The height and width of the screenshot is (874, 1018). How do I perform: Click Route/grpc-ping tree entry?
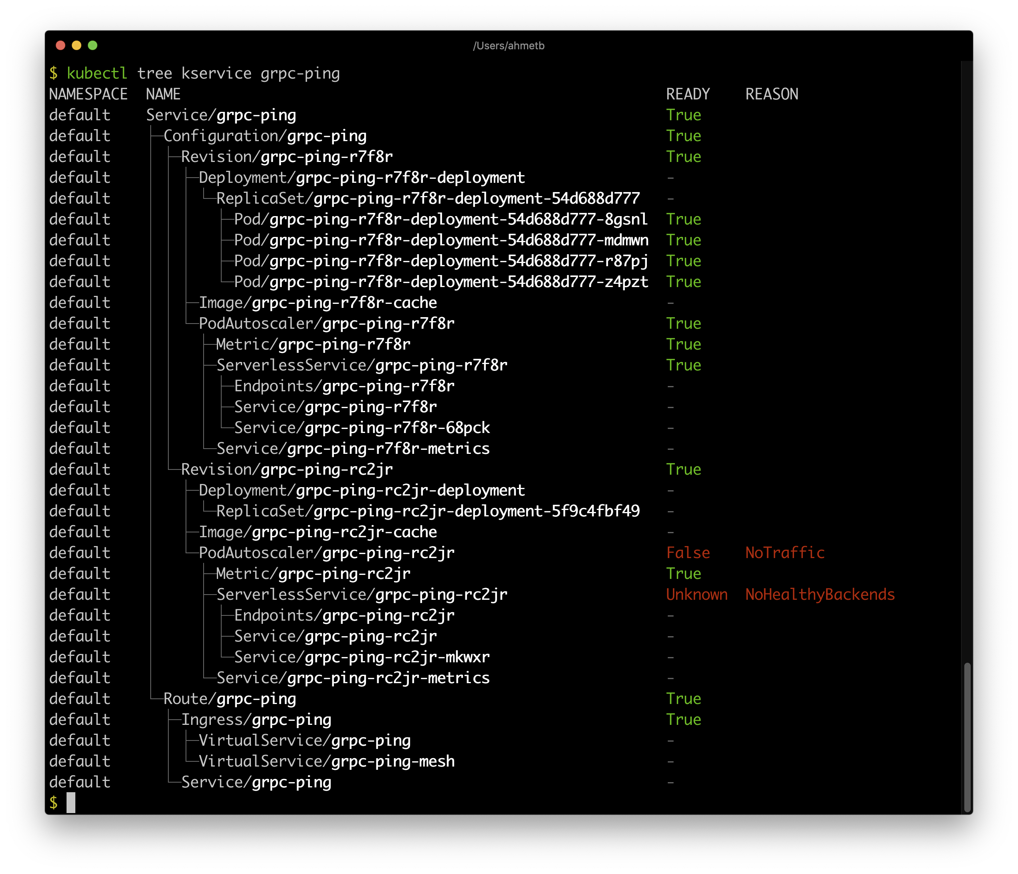(229, 699)
